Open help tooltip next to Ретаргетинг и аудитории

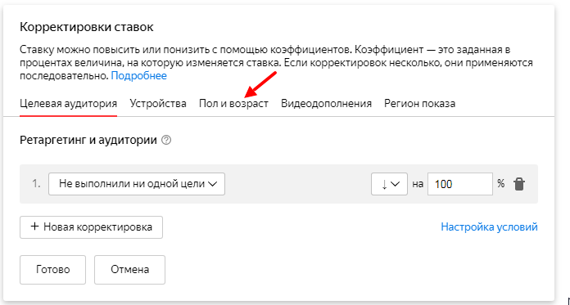point(166,140)
